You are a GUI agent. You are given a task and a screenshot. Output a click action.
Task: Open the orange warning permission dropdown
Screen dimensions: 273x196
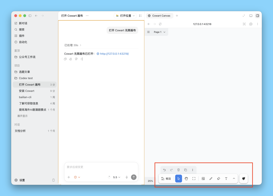77,177
